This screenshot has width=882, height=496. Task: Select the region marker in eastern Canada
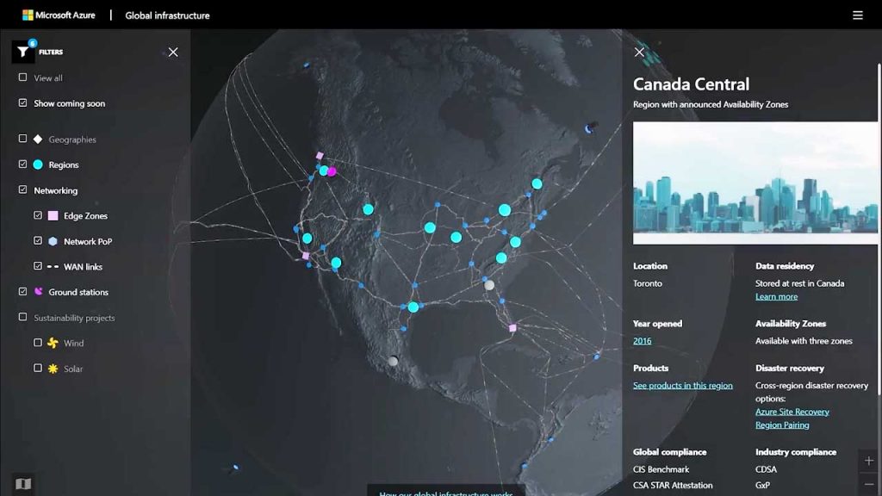click(x=537, y=184)
